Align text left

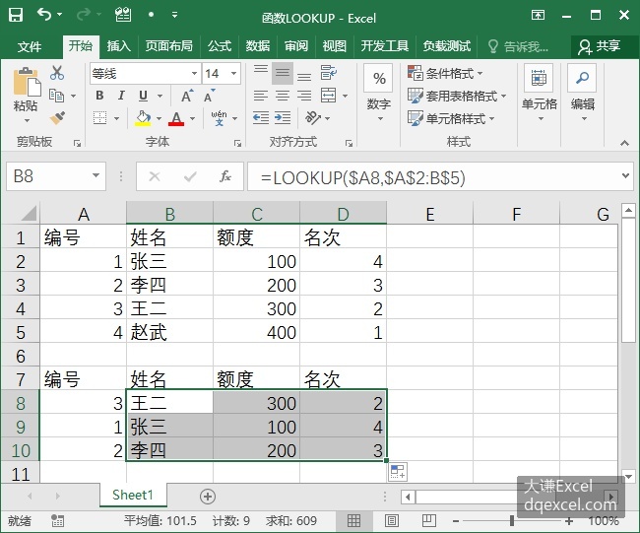(x=260, y=96)
